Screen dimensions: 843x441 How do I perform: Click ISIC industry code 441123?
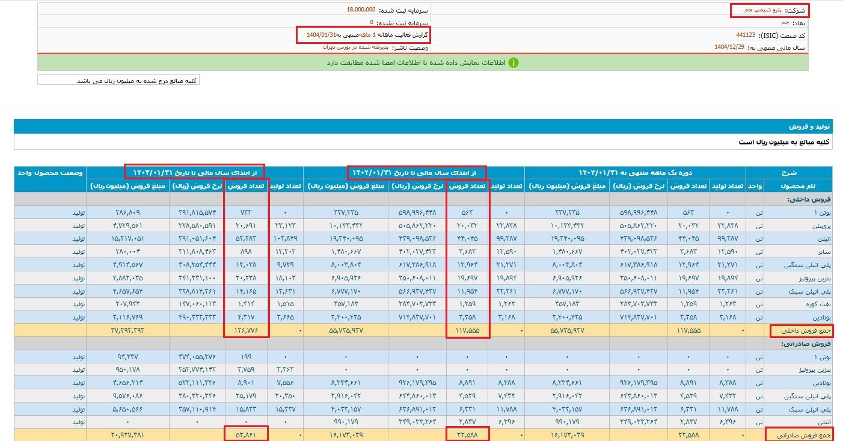[x=746, y=35]
